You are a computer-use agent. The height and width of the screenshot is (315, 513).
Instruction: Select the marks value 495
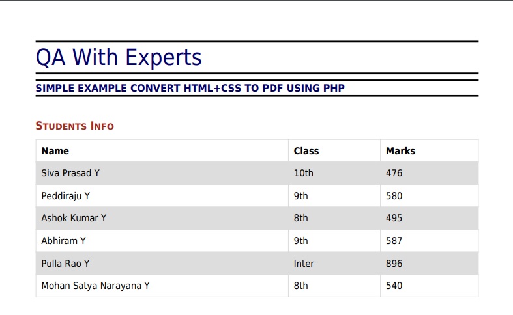[394, 218]
